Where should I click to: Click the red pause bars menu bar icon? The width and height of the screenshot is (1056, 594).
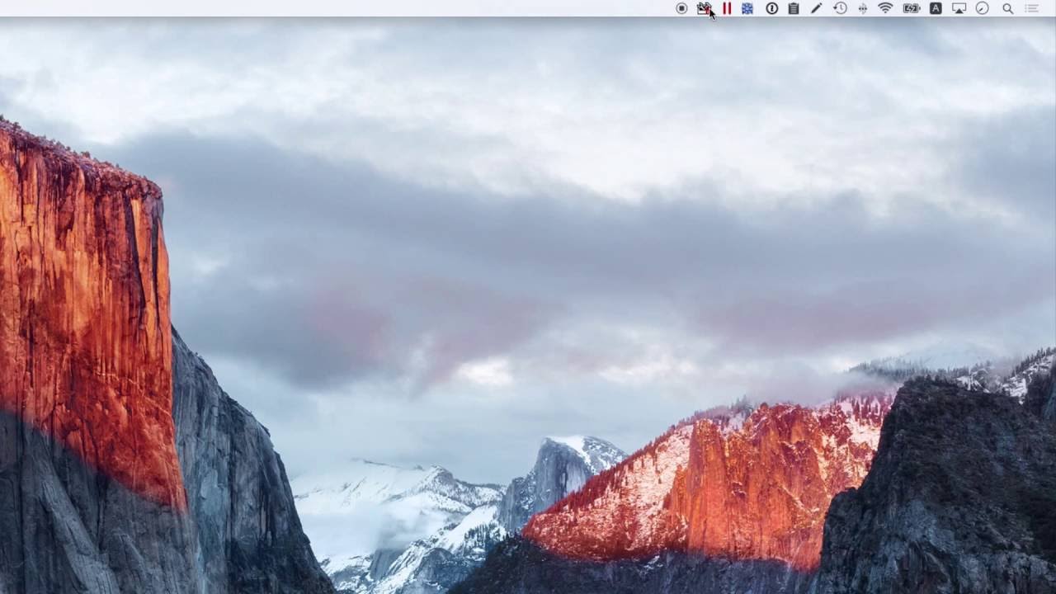click(x=727, y=8)
